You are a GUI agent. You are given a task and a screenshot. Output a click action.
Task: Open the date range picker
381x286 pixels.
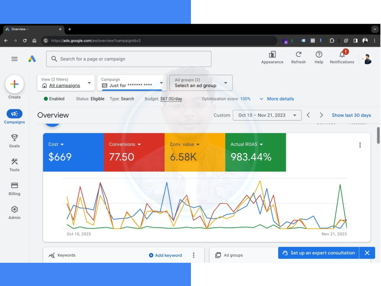[x=267, y=115]
